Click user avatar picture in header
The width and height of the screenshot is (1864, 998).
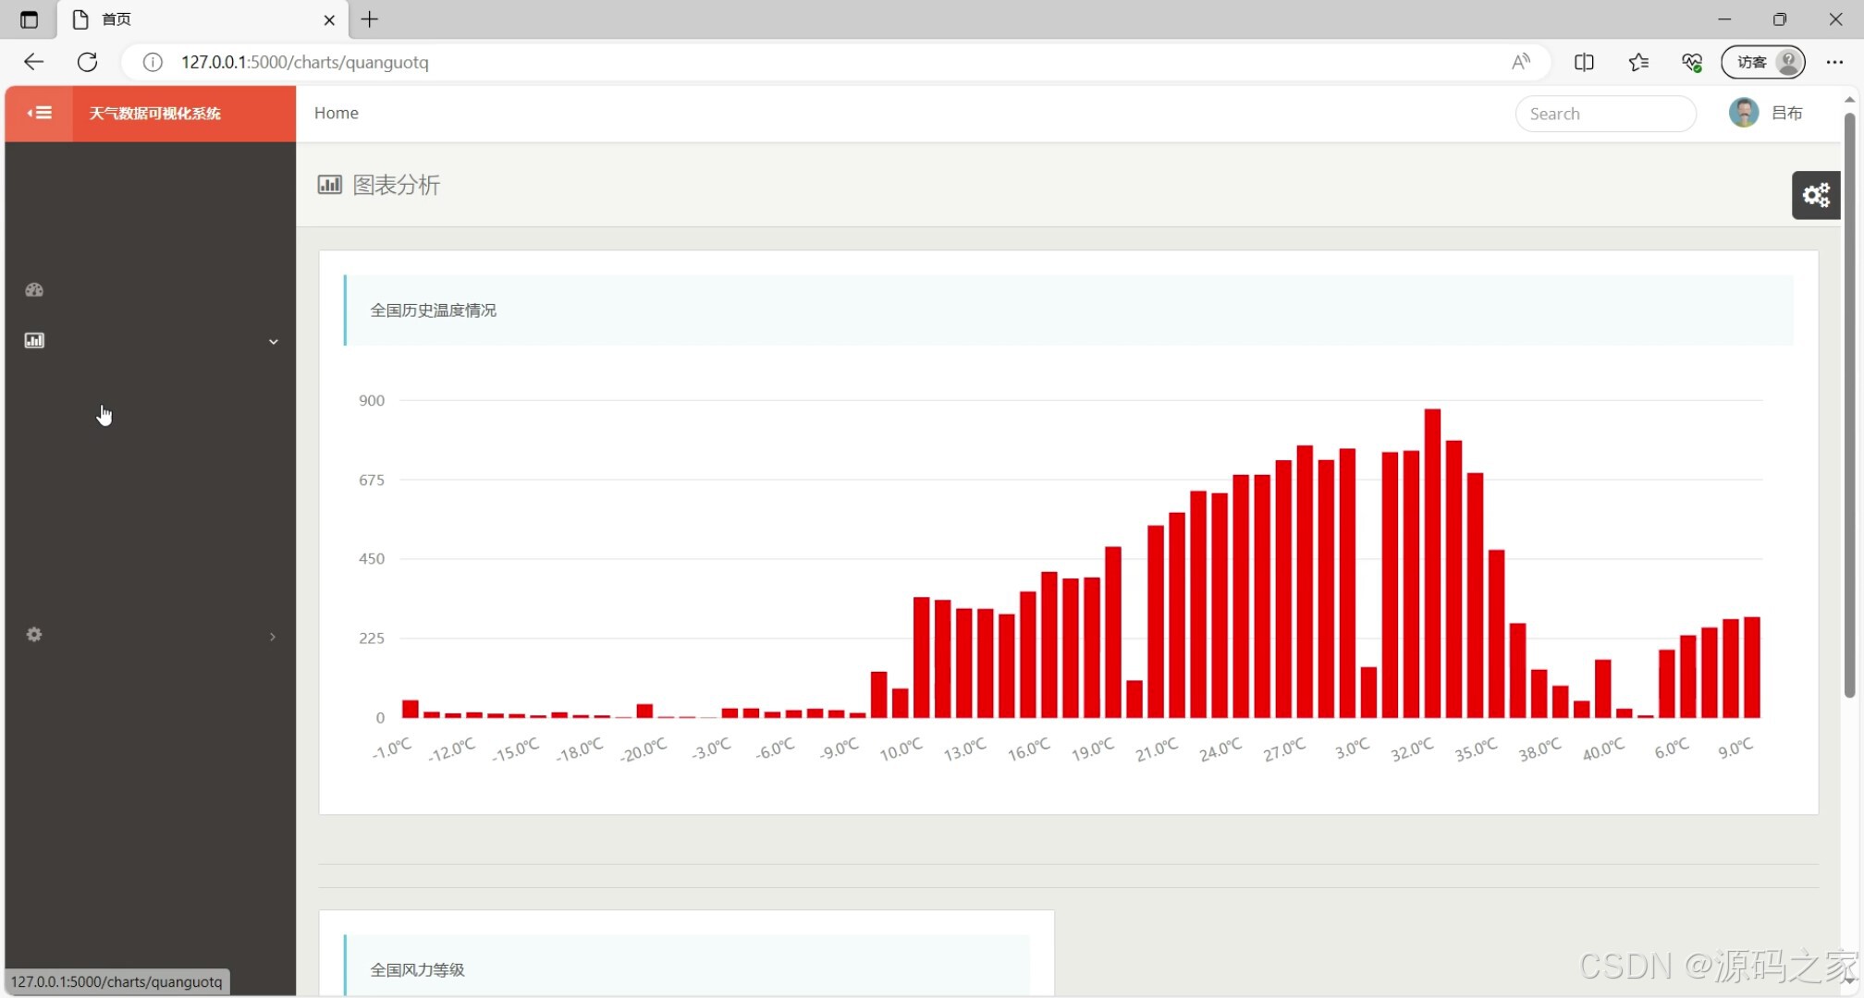tap(1743, 113)
